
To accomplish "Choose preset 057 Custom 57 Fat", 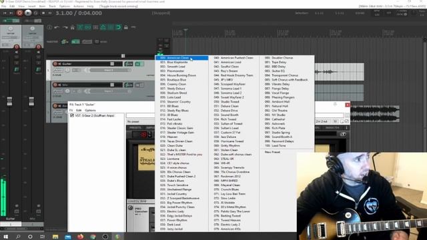I will (x=234, y=133).
